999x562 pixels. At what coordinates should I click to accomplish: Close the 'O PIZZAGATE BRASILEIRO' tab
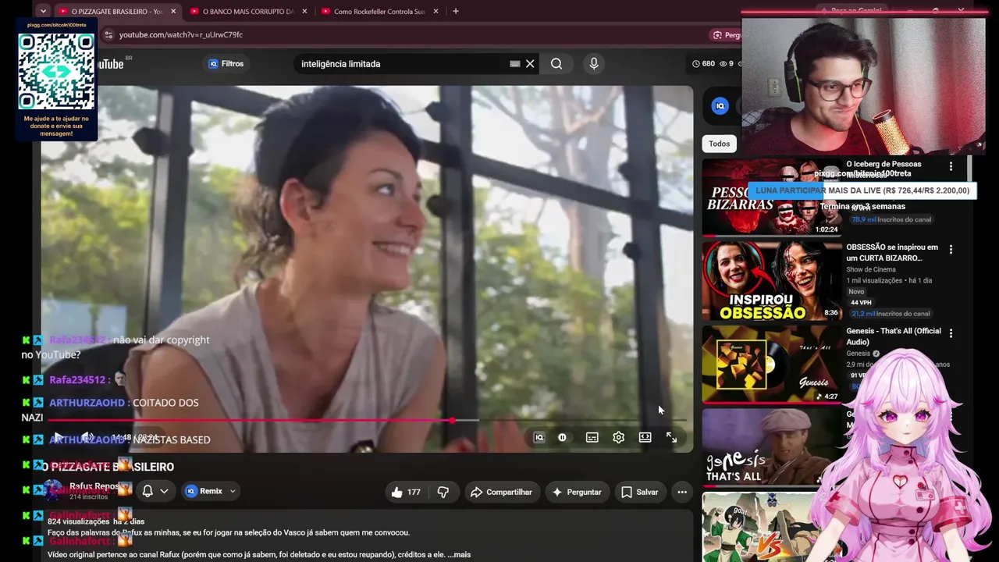[173, 12]
